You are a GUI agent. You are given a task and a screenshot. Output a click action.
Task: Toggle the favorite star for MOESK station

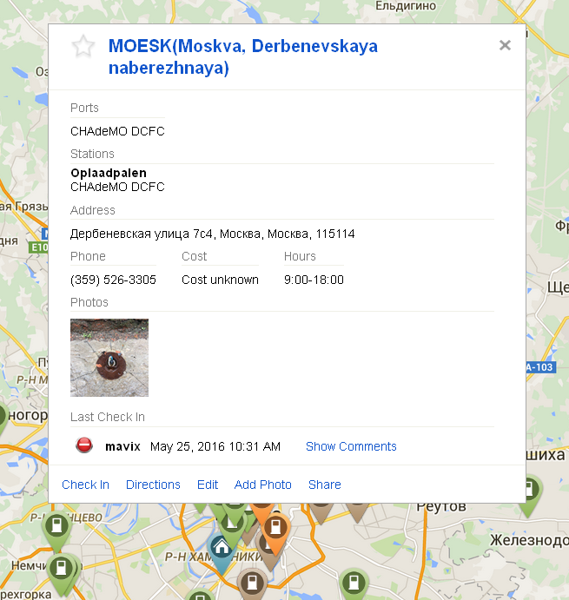click(83, 46)
